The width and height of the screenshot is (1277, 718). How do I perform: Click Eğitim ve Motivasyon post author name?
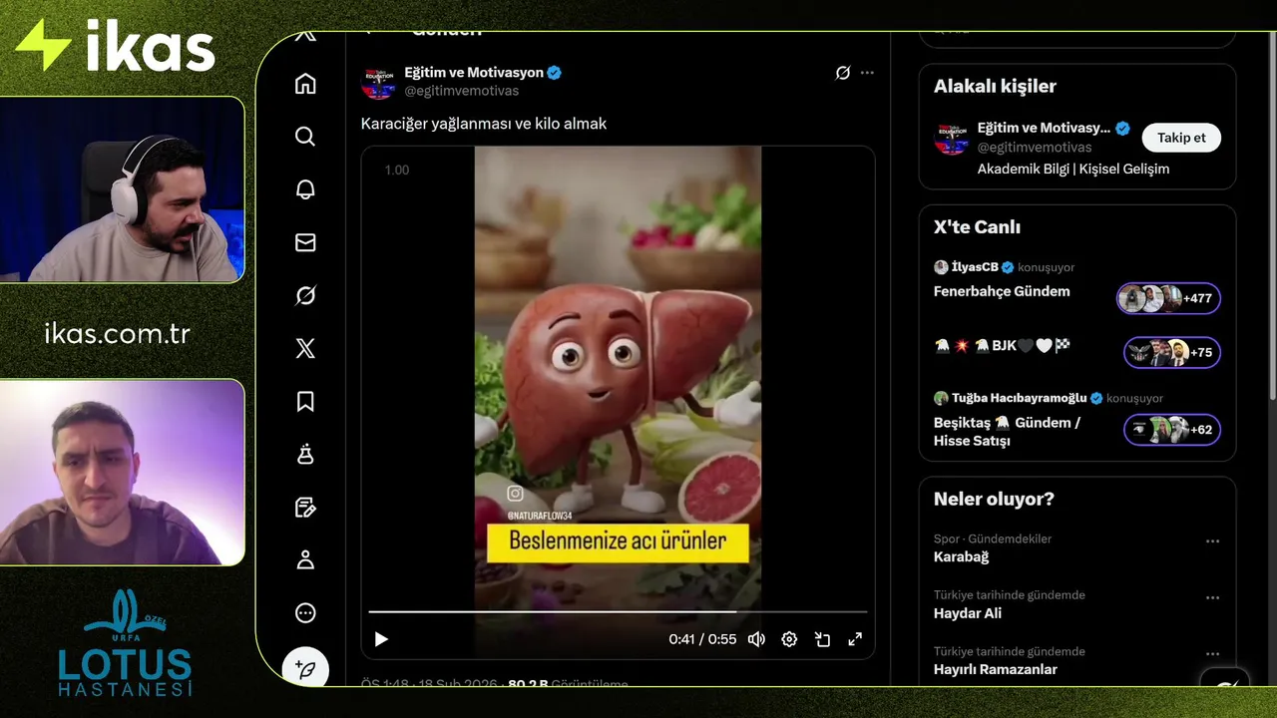coord(474,73)
